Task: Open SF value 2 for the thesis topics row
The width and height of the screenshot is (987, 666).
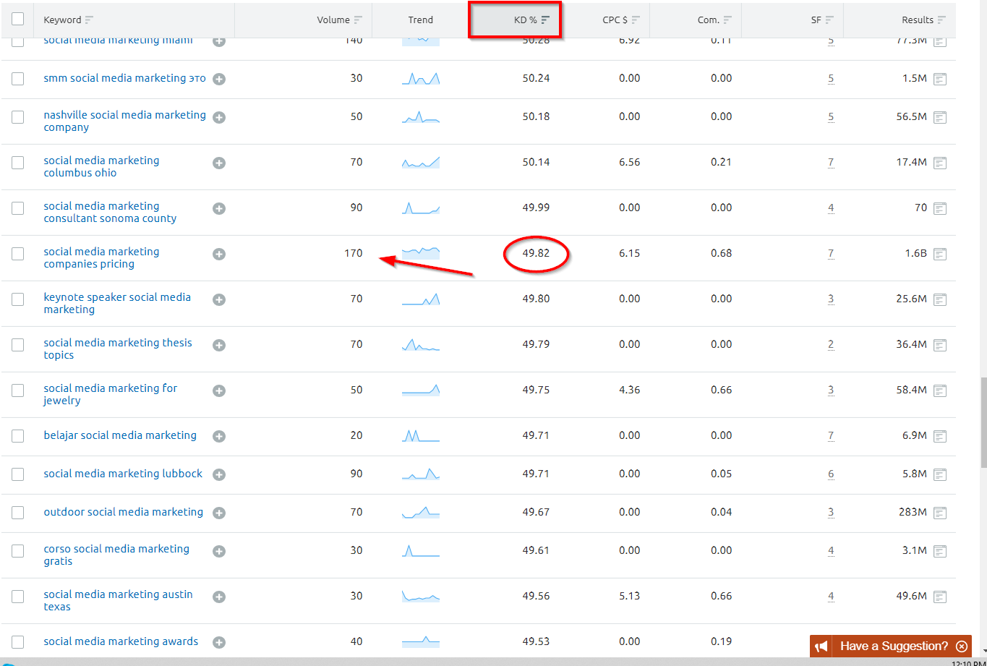Action: coord(831,345)
